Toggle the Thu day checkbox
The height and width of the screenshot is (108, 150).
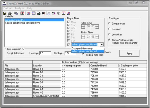pos(68,31)
